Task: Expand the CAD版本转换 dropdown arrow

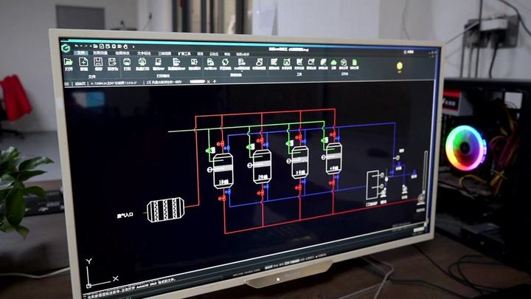Action: [242, 71]
